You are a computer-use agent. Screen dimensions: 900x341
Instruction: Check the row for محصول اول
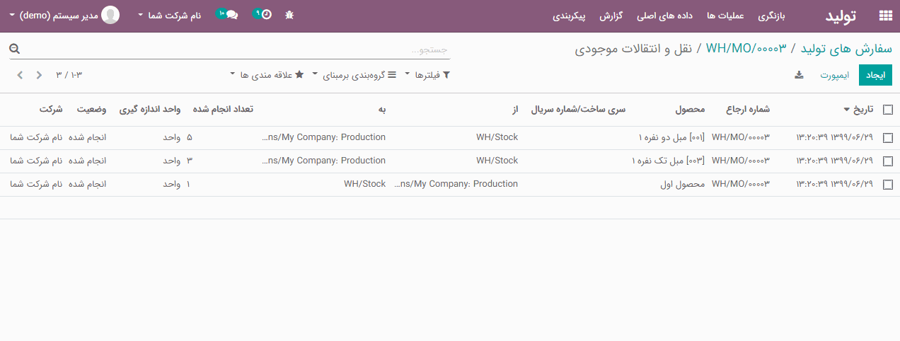coord(888,185)
